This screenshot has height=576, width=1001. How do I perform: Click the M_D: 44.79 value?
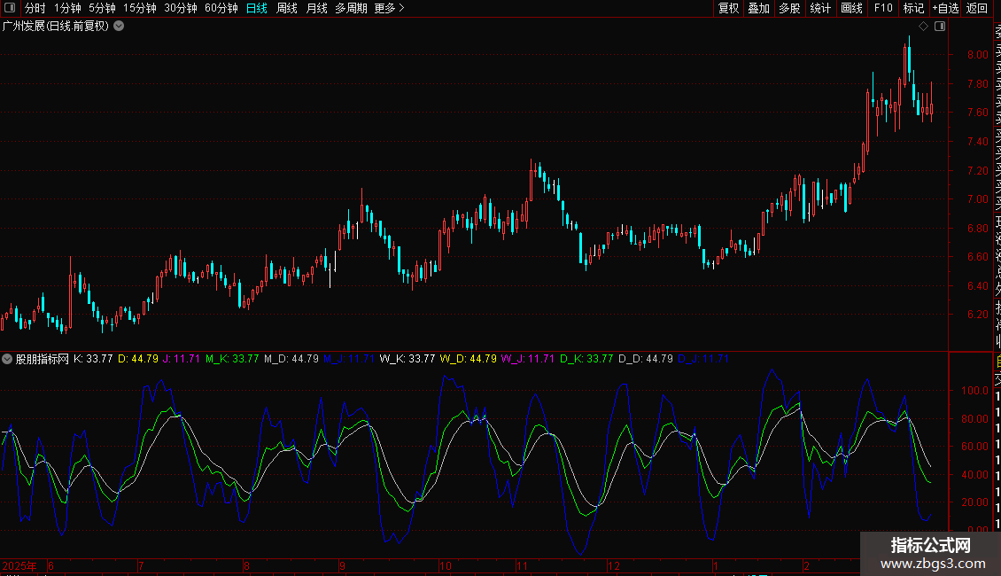(291, 359)
